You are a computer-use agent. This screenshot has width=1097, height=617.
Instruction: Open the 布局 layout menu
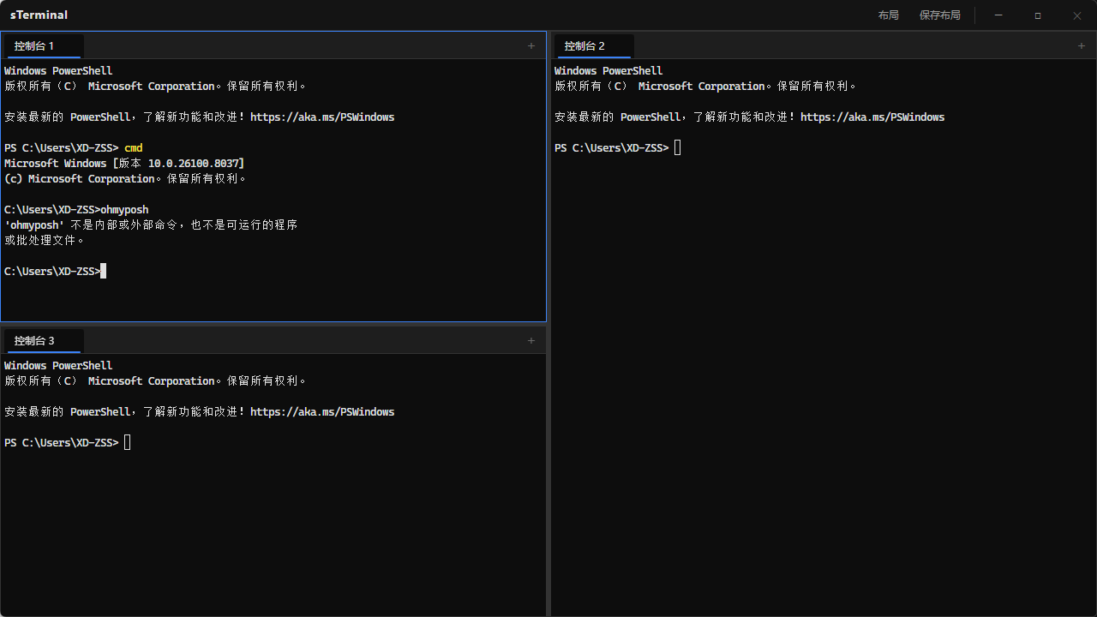click(889, 15)
